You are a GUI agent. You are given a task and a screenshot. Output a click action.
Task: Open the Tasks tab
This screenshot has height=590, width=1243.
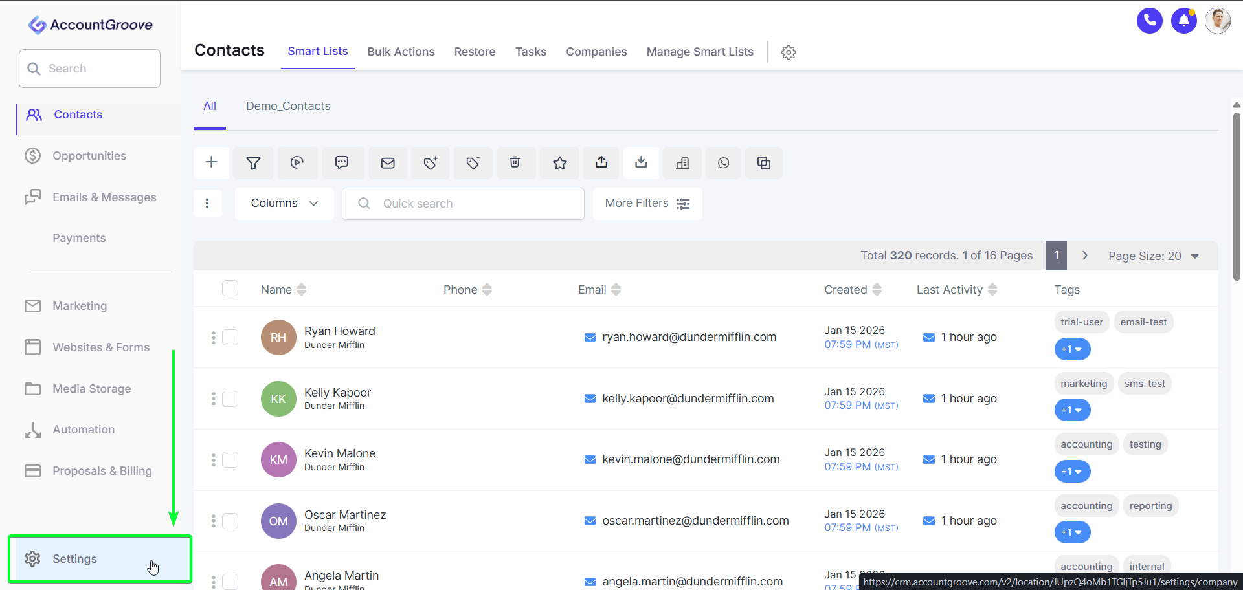pyautogui.click(x=531, y=52)
